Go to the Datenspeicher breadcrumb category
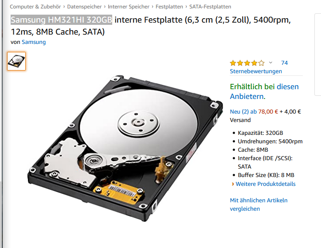 [x=84, y=7]
